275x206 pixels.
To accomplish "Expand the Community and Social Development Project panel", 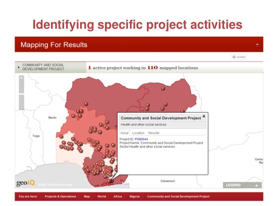I will pyautogui.click(x=19, y=67).
